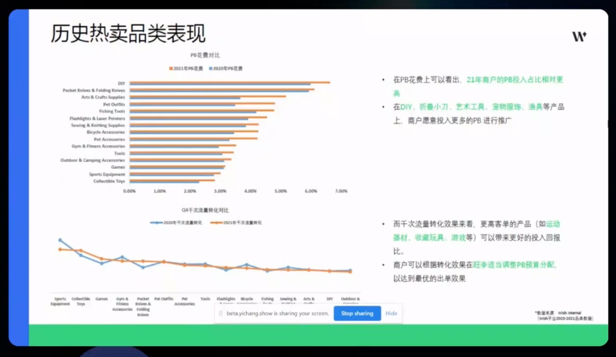Click Sports Equipment label in bar chart

[107, 175]
